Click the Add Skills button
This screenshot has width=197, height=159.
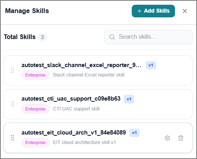[x=153, y=11]
